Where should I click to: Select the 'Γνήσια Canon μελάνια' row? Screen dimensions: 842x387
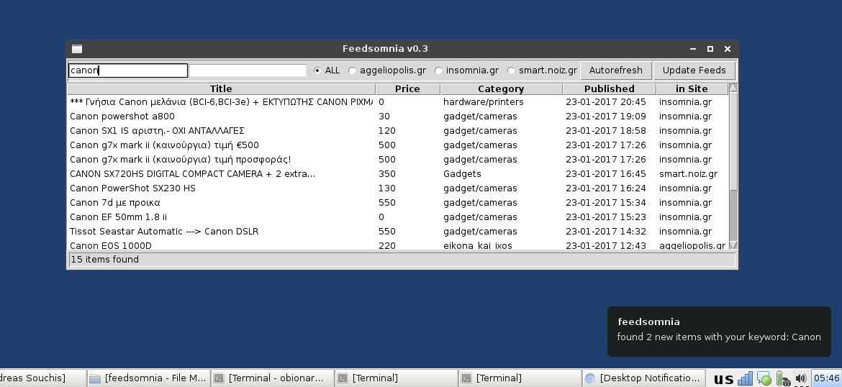[x=398, y=102]
